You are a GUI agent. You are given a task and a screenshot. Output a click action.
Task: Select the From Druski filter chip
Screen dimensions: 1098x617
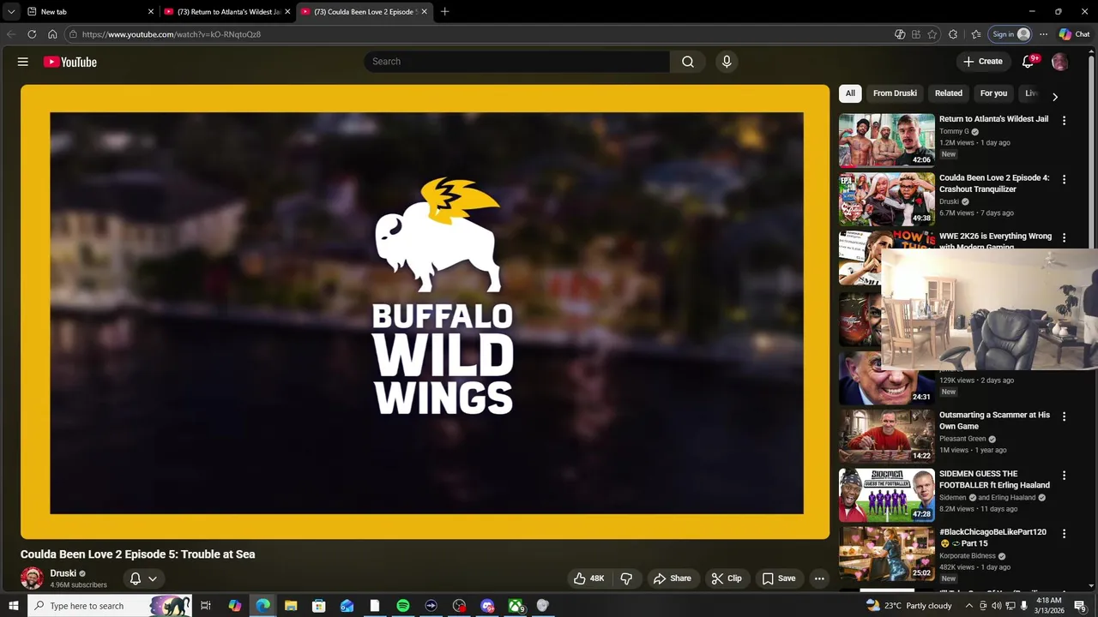click(x=895, y=93)
